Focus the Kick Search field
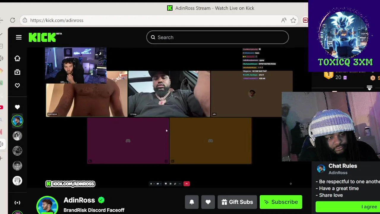 pos(218,37)
